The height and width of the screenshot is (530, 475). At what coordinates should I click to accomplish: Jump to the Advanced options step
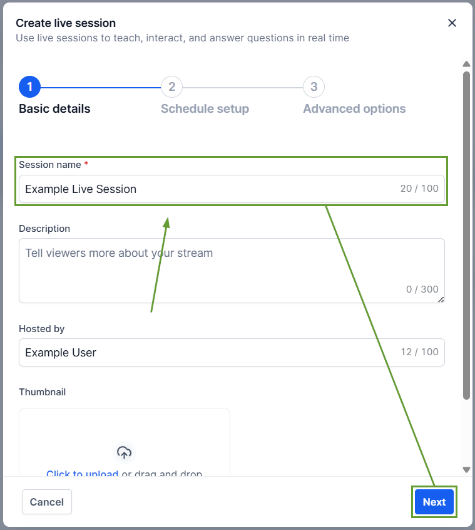[x=354, y=109]
